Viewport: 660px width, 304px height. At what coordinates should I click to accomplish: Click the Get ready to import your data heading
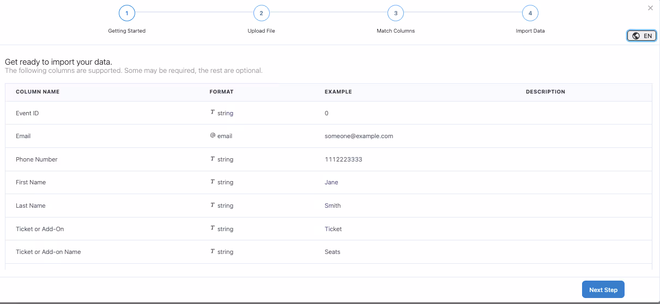click(58, 62)
